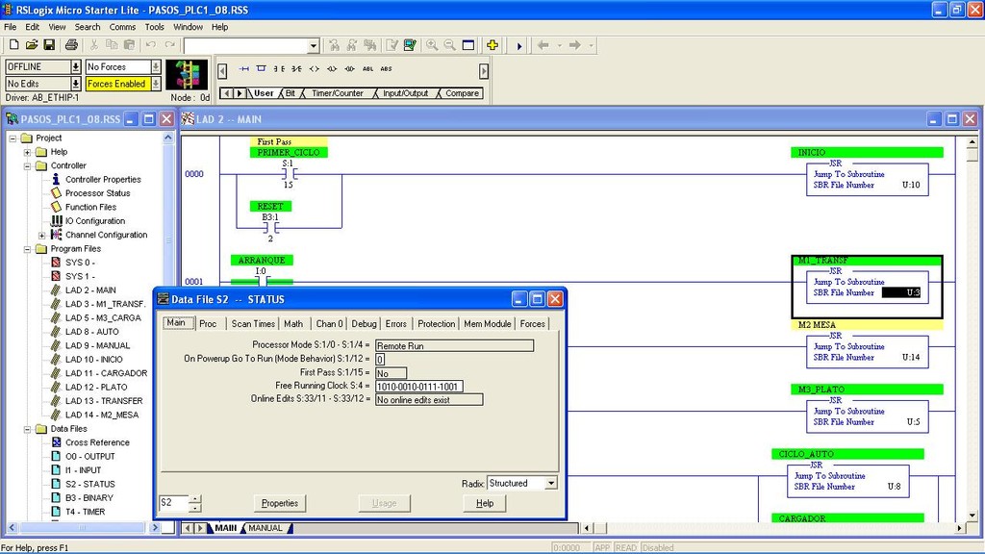The width and height of the screenshot is (985, 554).
Task: Open the LAD 8 - AUTO program file
Action: [90, 332]
